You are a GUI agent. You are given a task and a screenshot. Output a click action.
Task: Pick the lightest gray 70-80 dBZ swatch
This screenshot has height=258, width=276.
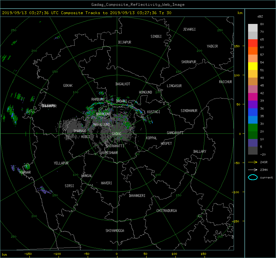(253, 28)
